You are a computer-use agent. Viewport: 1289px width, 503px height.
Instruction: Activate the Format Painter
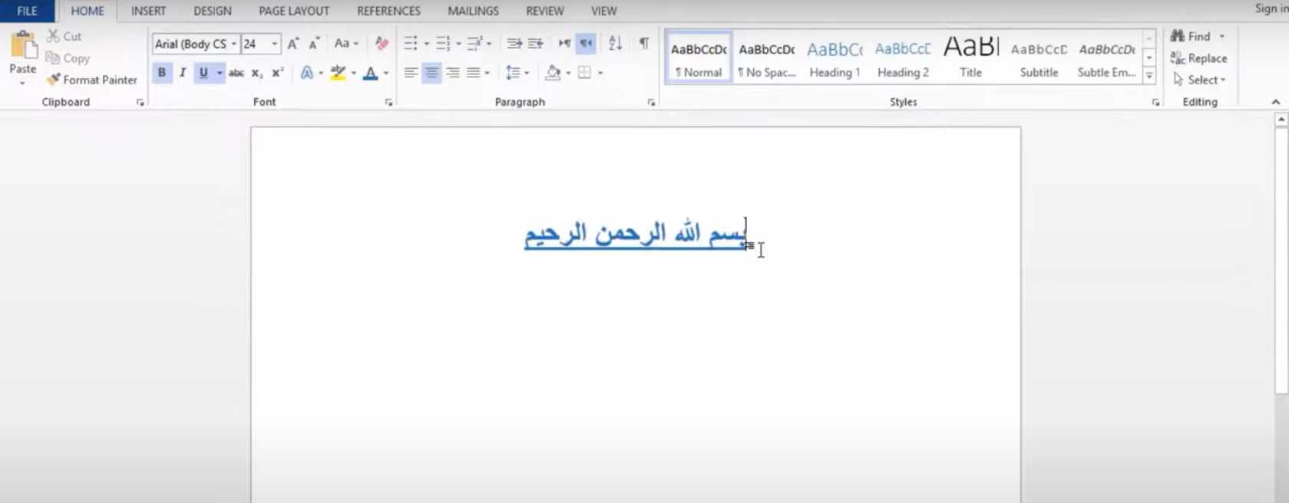point(91,80)
